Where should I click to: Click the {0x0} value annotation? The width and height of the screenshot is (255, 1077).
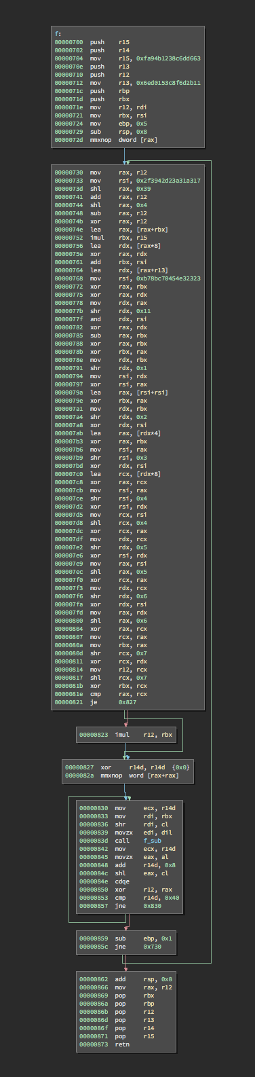(181, 767)
